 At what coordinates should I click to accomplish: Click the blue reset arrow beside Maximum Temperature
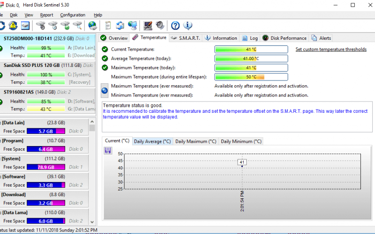[x=105, y=90]
